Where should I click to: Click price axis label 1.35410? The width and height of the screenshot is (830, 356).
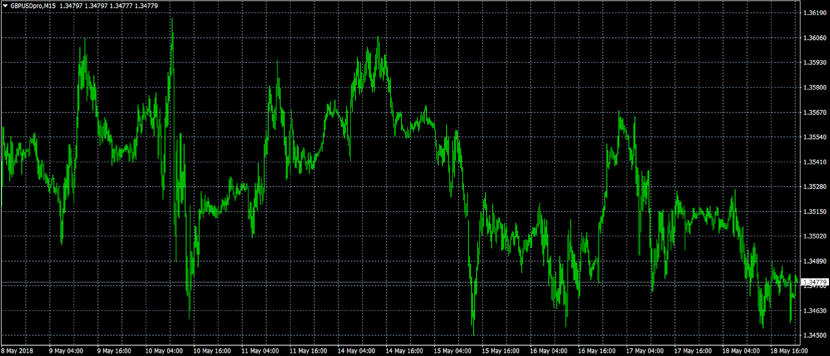pos(814,162)
